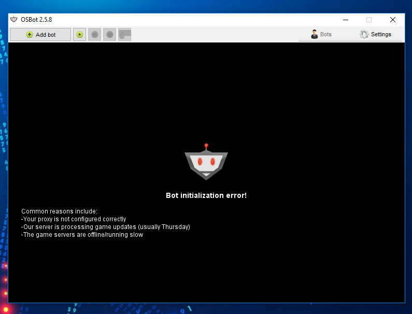This screenshot has height=314, width=412.
Task: Toggle the mouse input icon in the toolbar
Action: coord(124,35)
